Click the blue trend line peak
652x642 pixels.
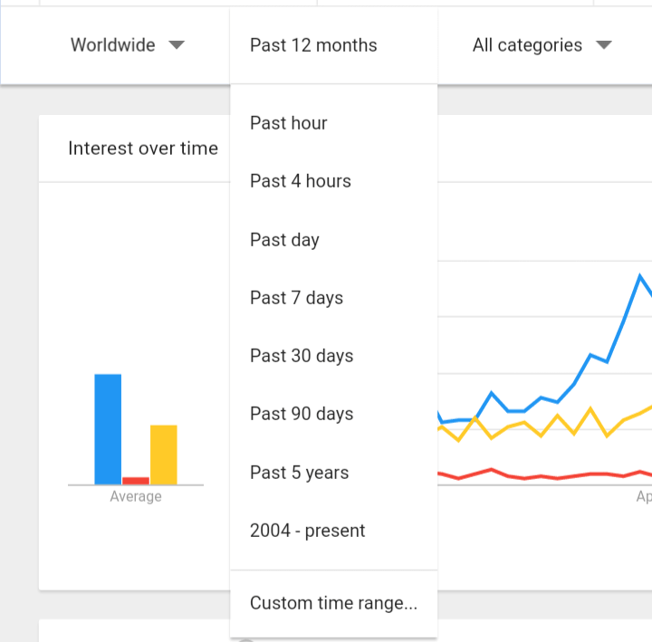641,276
